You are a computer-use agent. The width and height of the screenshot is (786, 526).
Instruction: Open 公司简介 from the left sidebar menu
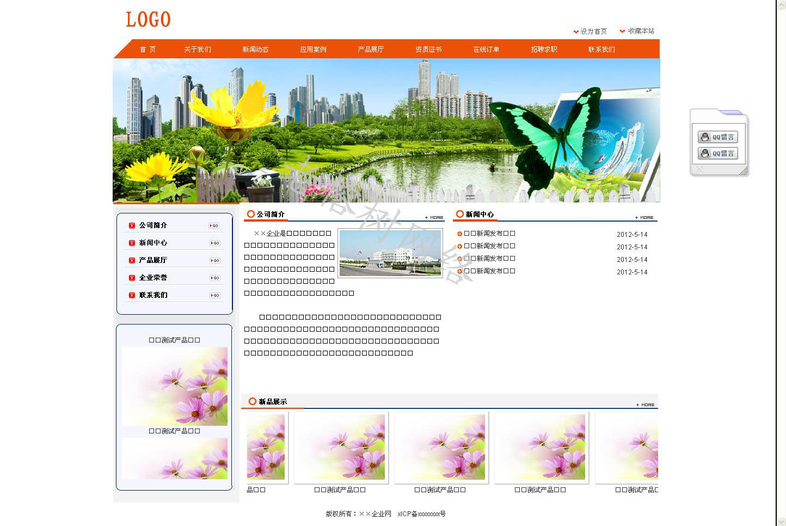153,225
